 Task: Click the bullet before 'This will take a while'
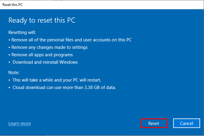click(9, 80)
